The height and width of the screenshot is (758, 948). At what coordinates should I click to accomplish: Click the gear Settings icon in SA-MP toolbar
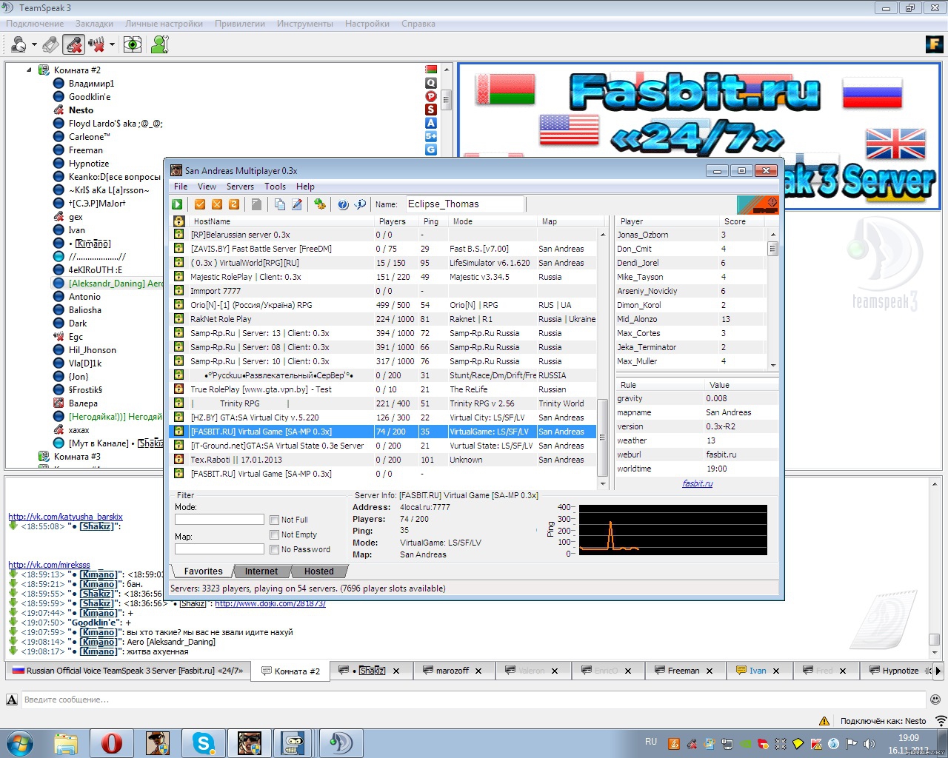click(x=320, y=204)
